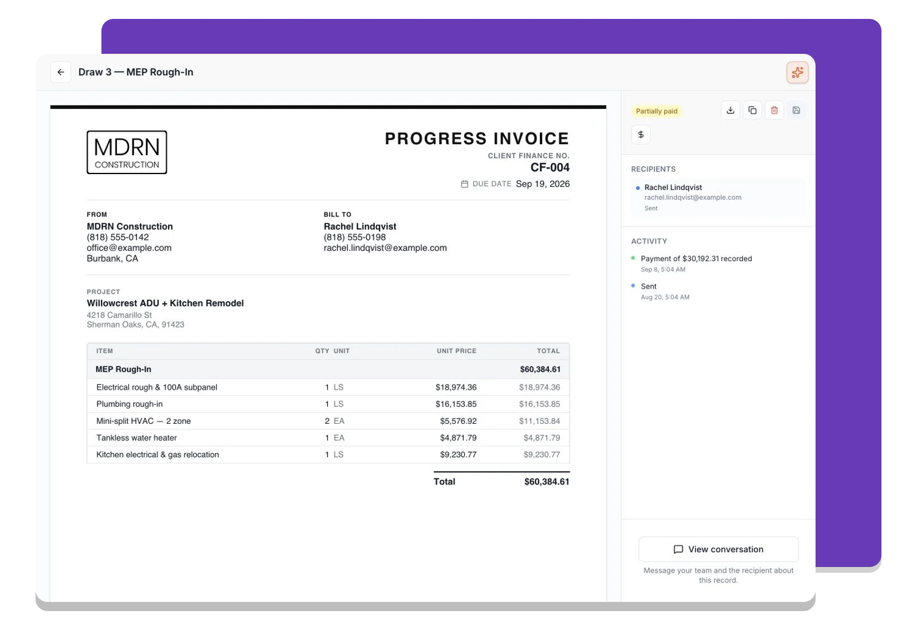
Task: Click the MDRN Construction logo
Action: click(127, 152)
